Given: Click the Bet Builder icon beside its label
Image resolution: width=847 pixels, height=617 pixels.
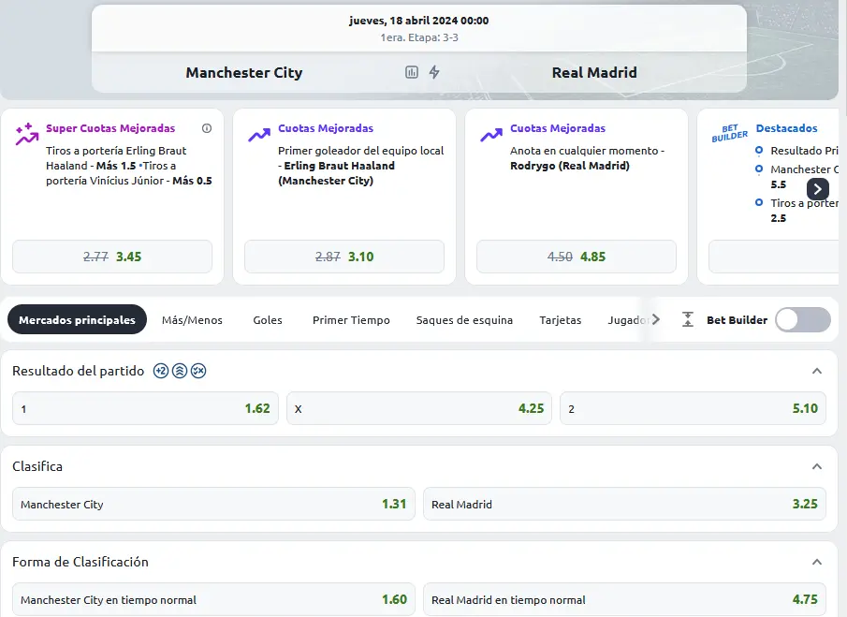Looking at the screenshot, I should point(688,319).
